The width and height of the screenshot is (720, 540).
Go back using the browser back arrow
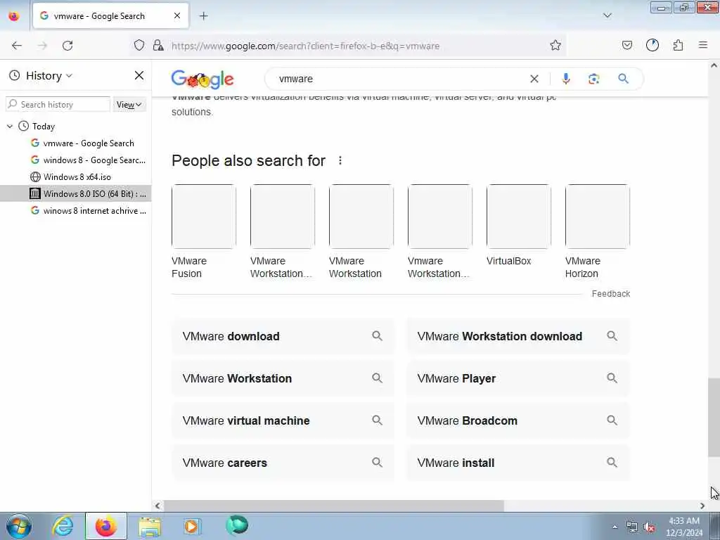[x=17, y=46]
